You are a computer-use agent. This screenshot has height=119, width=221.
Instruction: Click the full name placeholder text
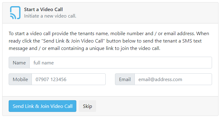point(44,63)
